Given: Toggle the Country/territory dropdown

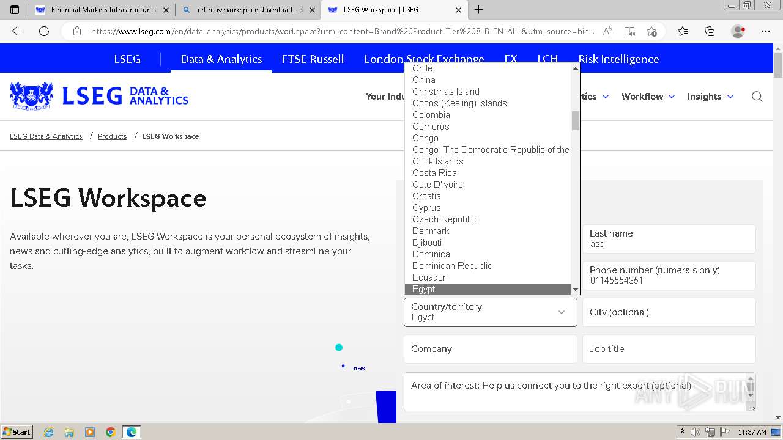Looking at the screenshot, I should tap(491, 312).
